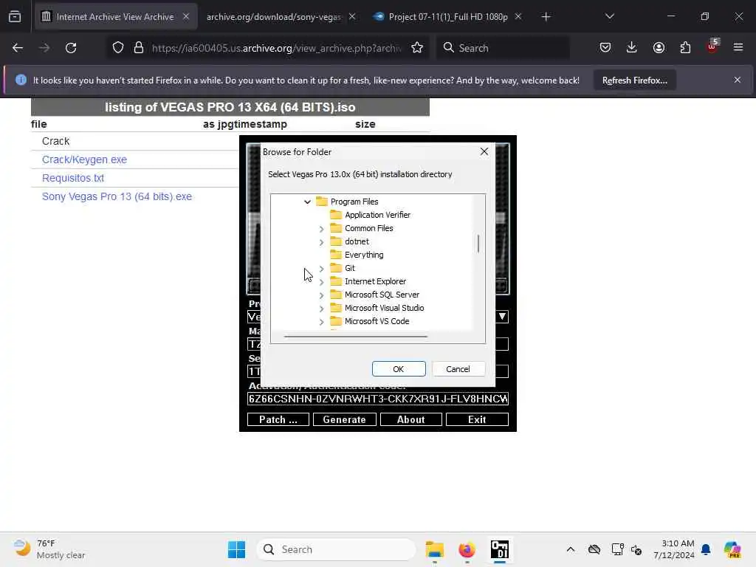This screenshot has height=567, width=756.
Task: List all tabs with the chevron
Action: click(609, 16)
